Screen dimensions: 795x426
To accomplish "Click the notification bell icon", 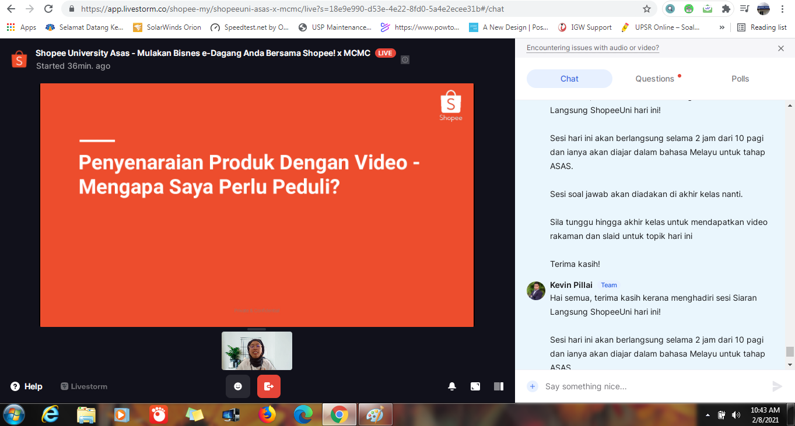I will [452, 386].
